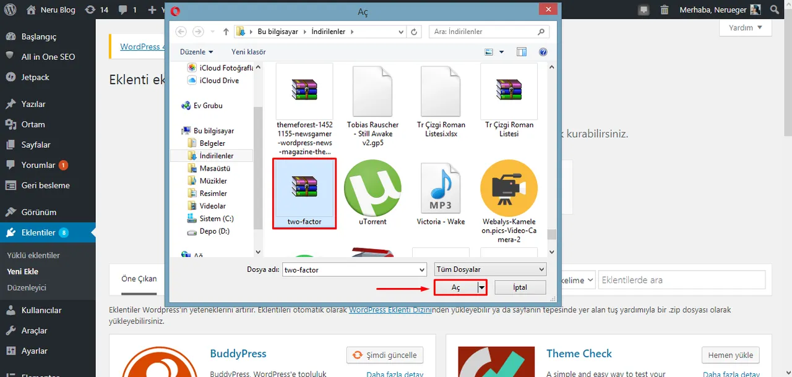The height and width of the screenshot is (377, 792).
Task: Select the uTorrent file icon
Action: [x=372, y=193]
